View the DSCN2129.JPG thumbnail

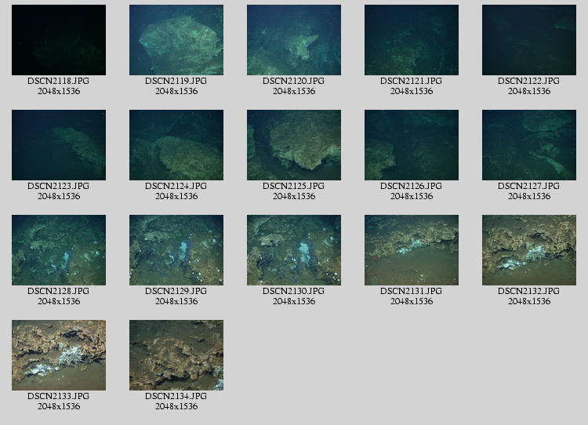[x=176, y=250]
